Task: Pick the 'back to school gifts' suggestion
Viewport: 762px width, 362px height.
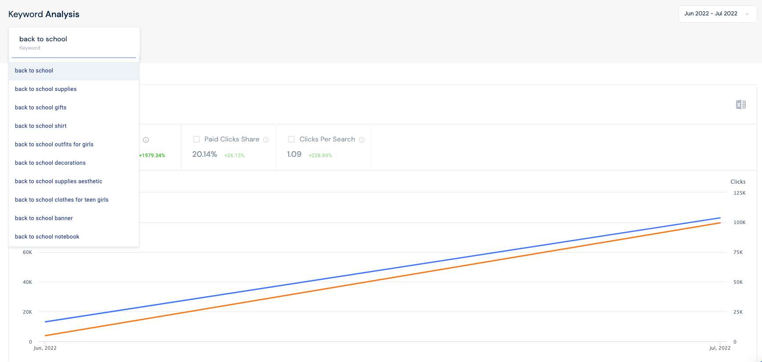Action: (x=41, y=108)
